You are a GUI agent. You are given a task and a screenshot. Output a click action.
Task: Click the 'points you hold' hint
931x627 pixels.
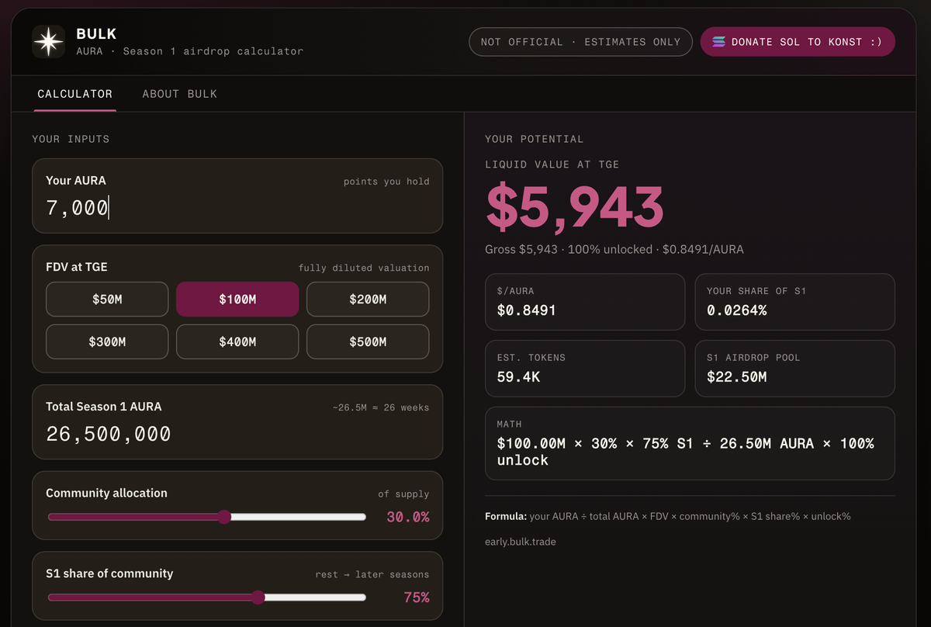(x=386, y=182)
